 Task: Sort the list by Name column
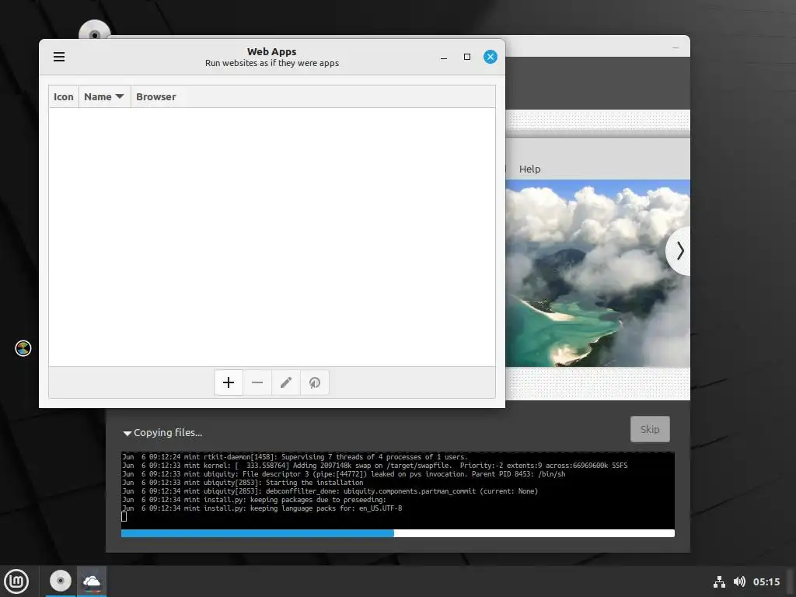click(104, 96)
